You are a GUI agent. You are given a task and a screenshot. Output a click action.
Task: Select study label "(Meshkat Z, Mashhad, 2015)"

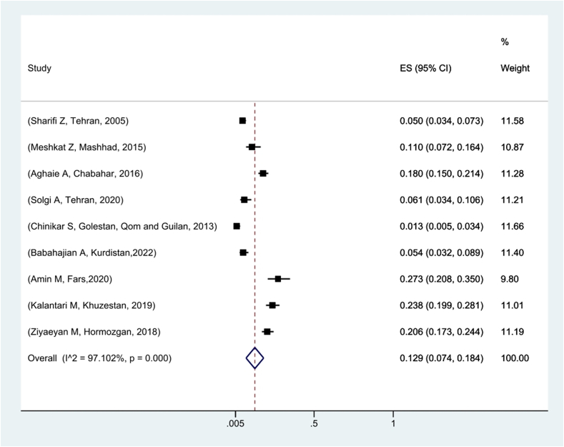coord(86,147)
